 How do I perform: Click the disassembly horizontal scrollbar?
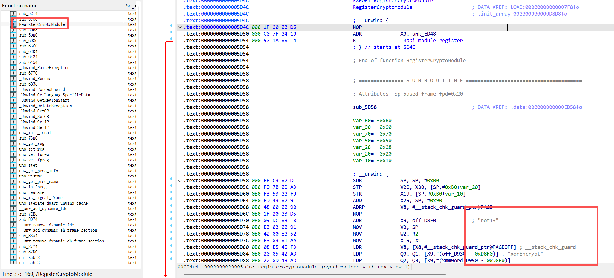[314, 274]
